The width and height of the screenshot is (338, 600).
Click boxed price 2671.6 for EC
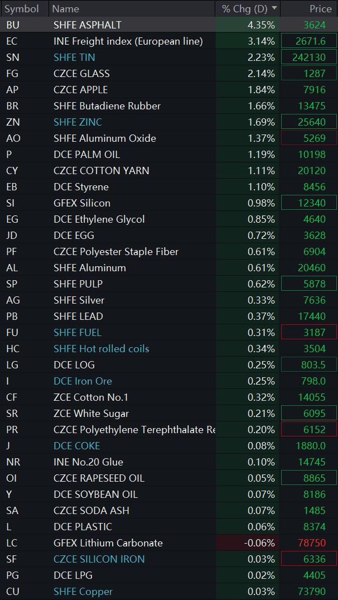[x=309, y=41]
